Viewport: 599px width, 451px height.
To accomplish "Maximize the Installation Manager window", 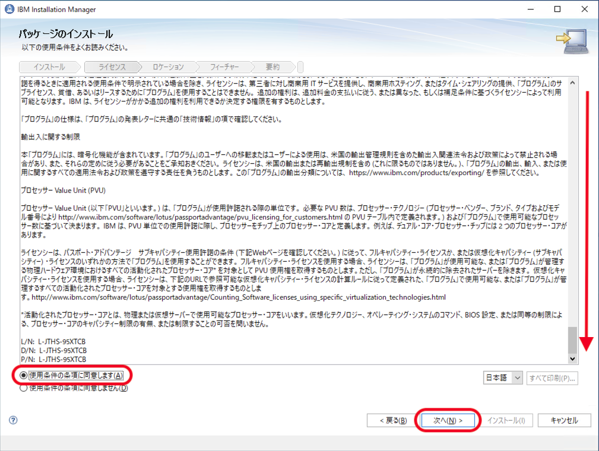I will pos(557,9).
